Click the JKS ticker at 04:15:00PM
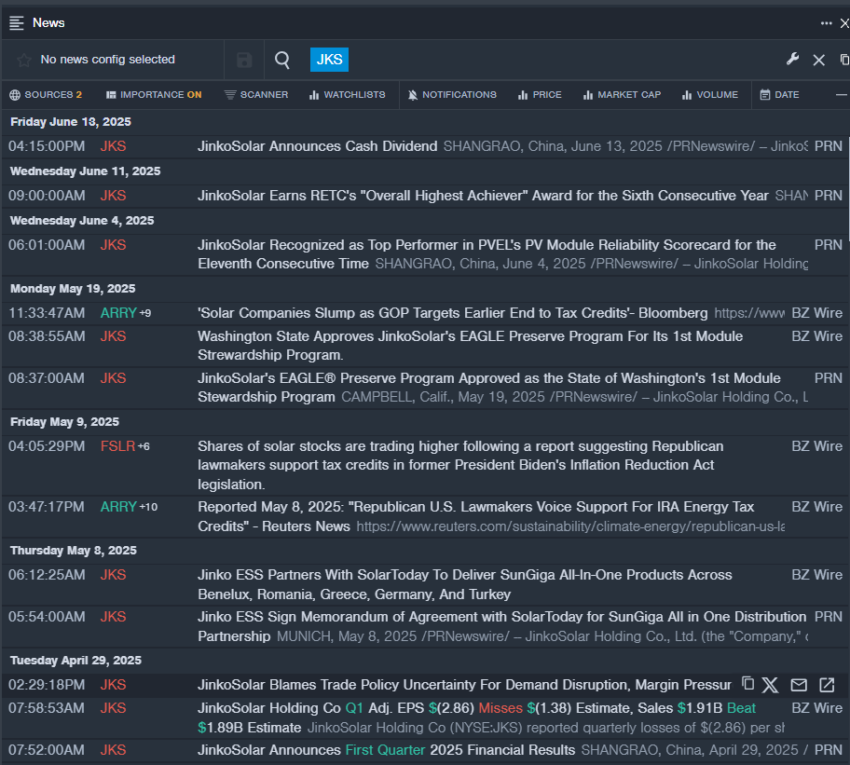Image resolution: width=850 pixels, height=765 pixels. (x=114, y=146)
